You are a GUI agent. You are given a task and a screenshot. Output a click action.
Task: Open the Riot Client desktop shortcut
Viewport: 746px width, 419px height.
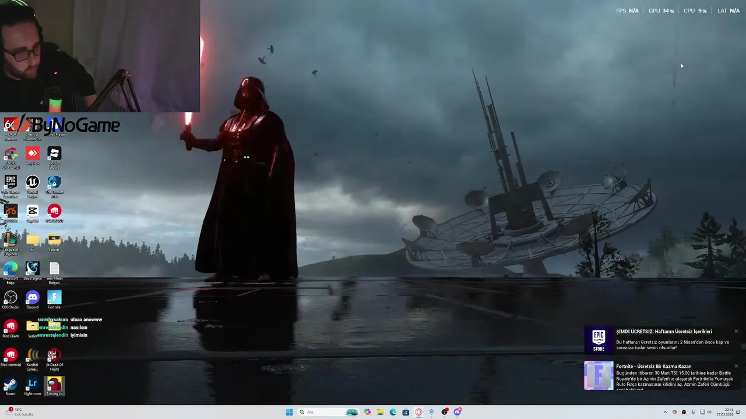point(10,329)
